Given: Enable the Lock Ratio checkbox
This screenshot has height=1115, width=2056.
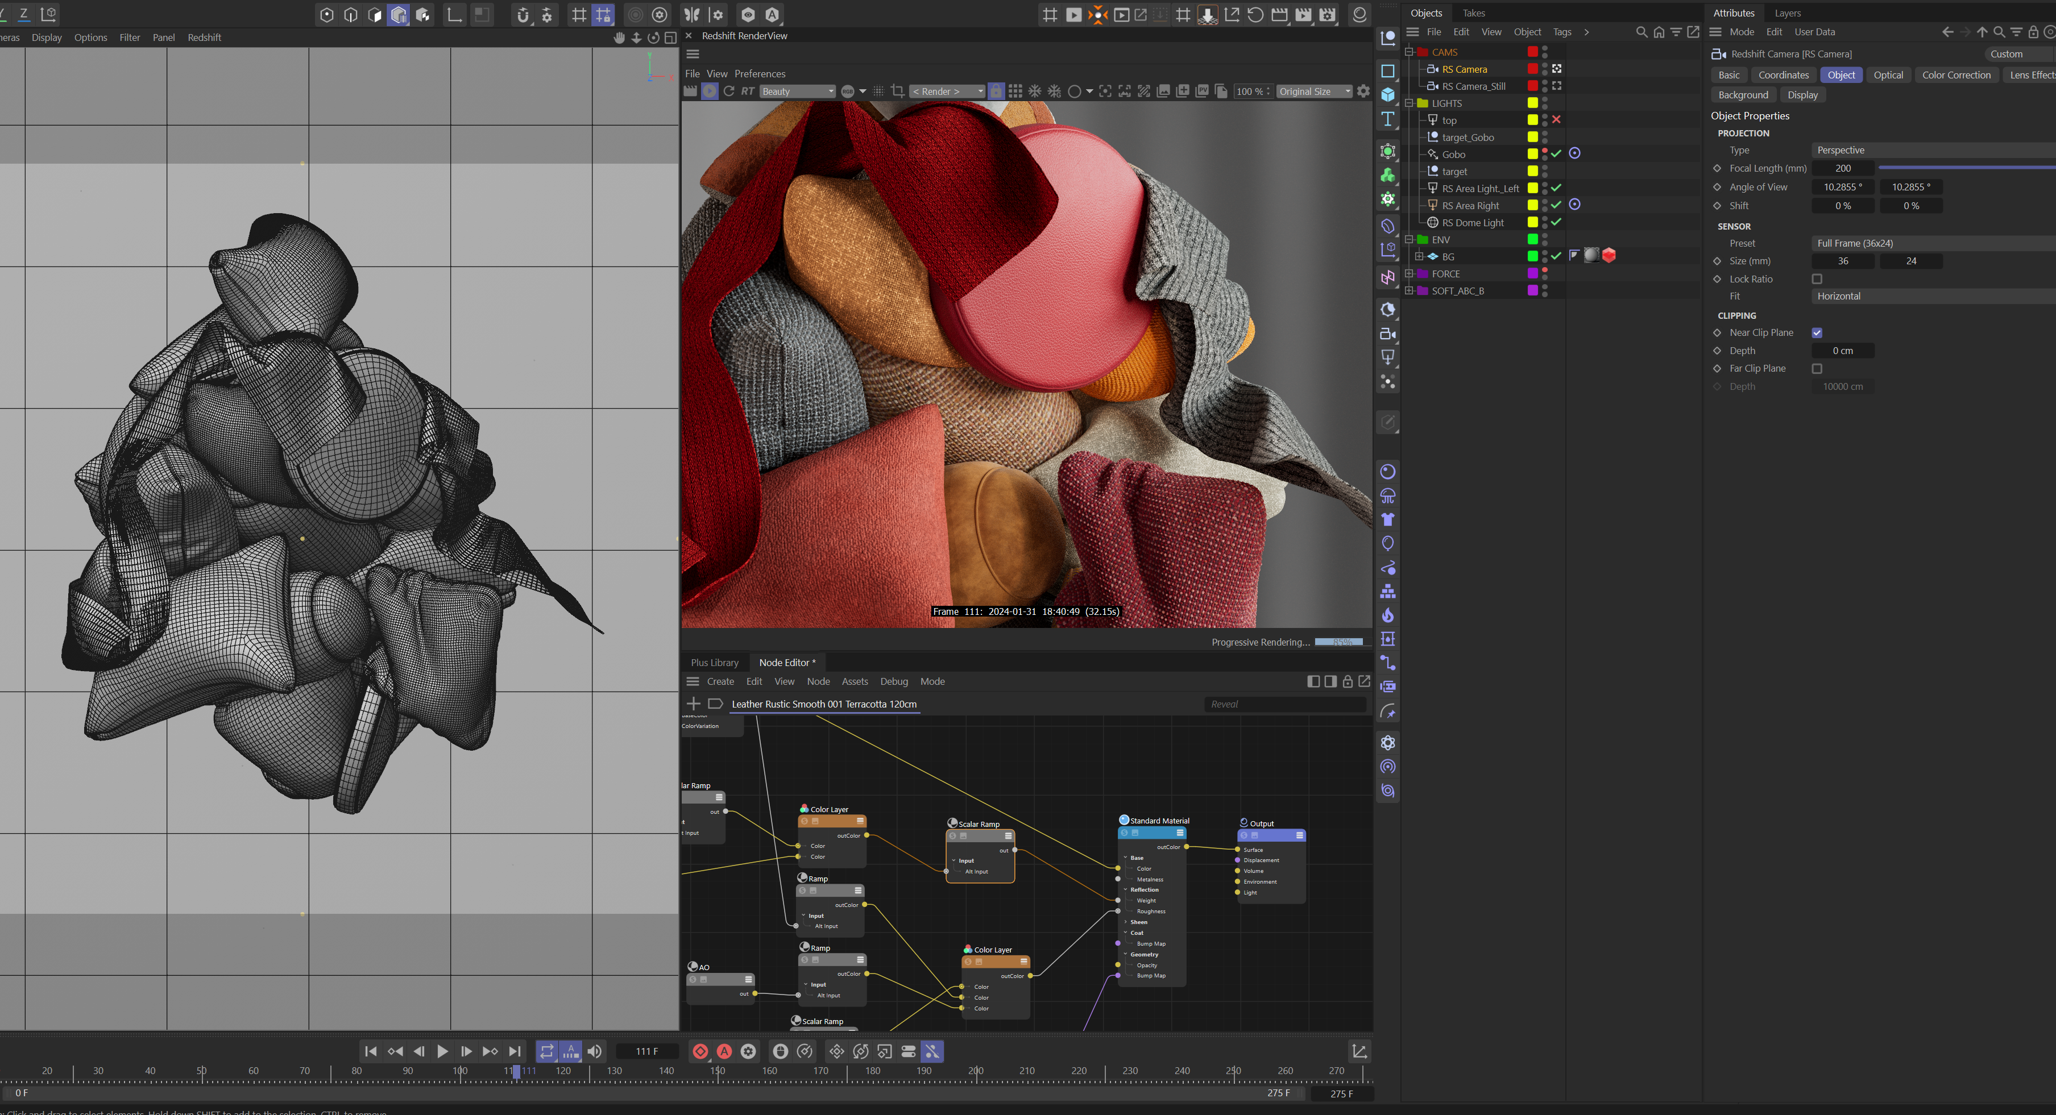Looking at the screenshot, I should tap(1817, 279).
